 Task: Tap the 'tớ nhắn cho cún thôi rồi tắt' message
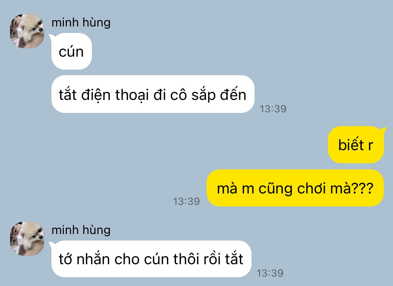[151, 259]
